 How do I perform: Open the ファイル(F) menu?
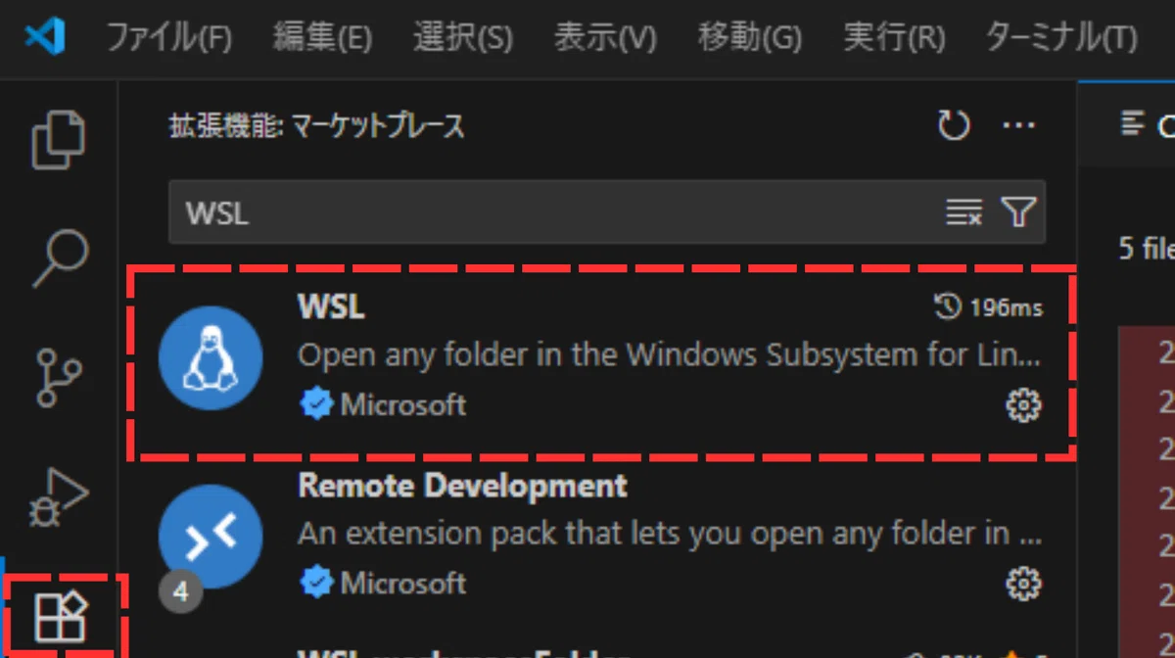168,39
